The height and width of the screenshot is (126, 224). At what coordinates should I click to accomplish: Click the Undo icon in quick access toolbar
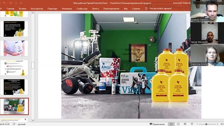click(x=4, y=3)
